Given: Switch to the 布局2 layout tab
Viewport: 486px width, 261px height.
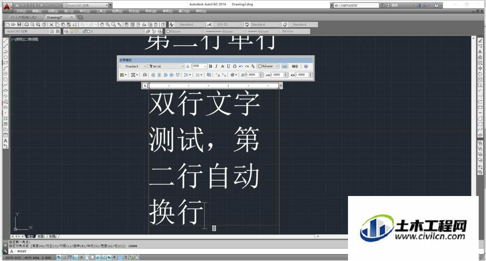Looking at the screenshot, I should (x=52, y=237).
